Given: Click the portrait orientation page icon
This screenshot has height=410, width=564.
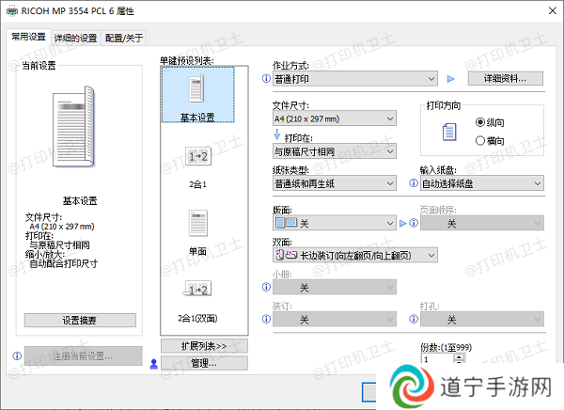Looking at the screenshot, I should tap(449, 132).
